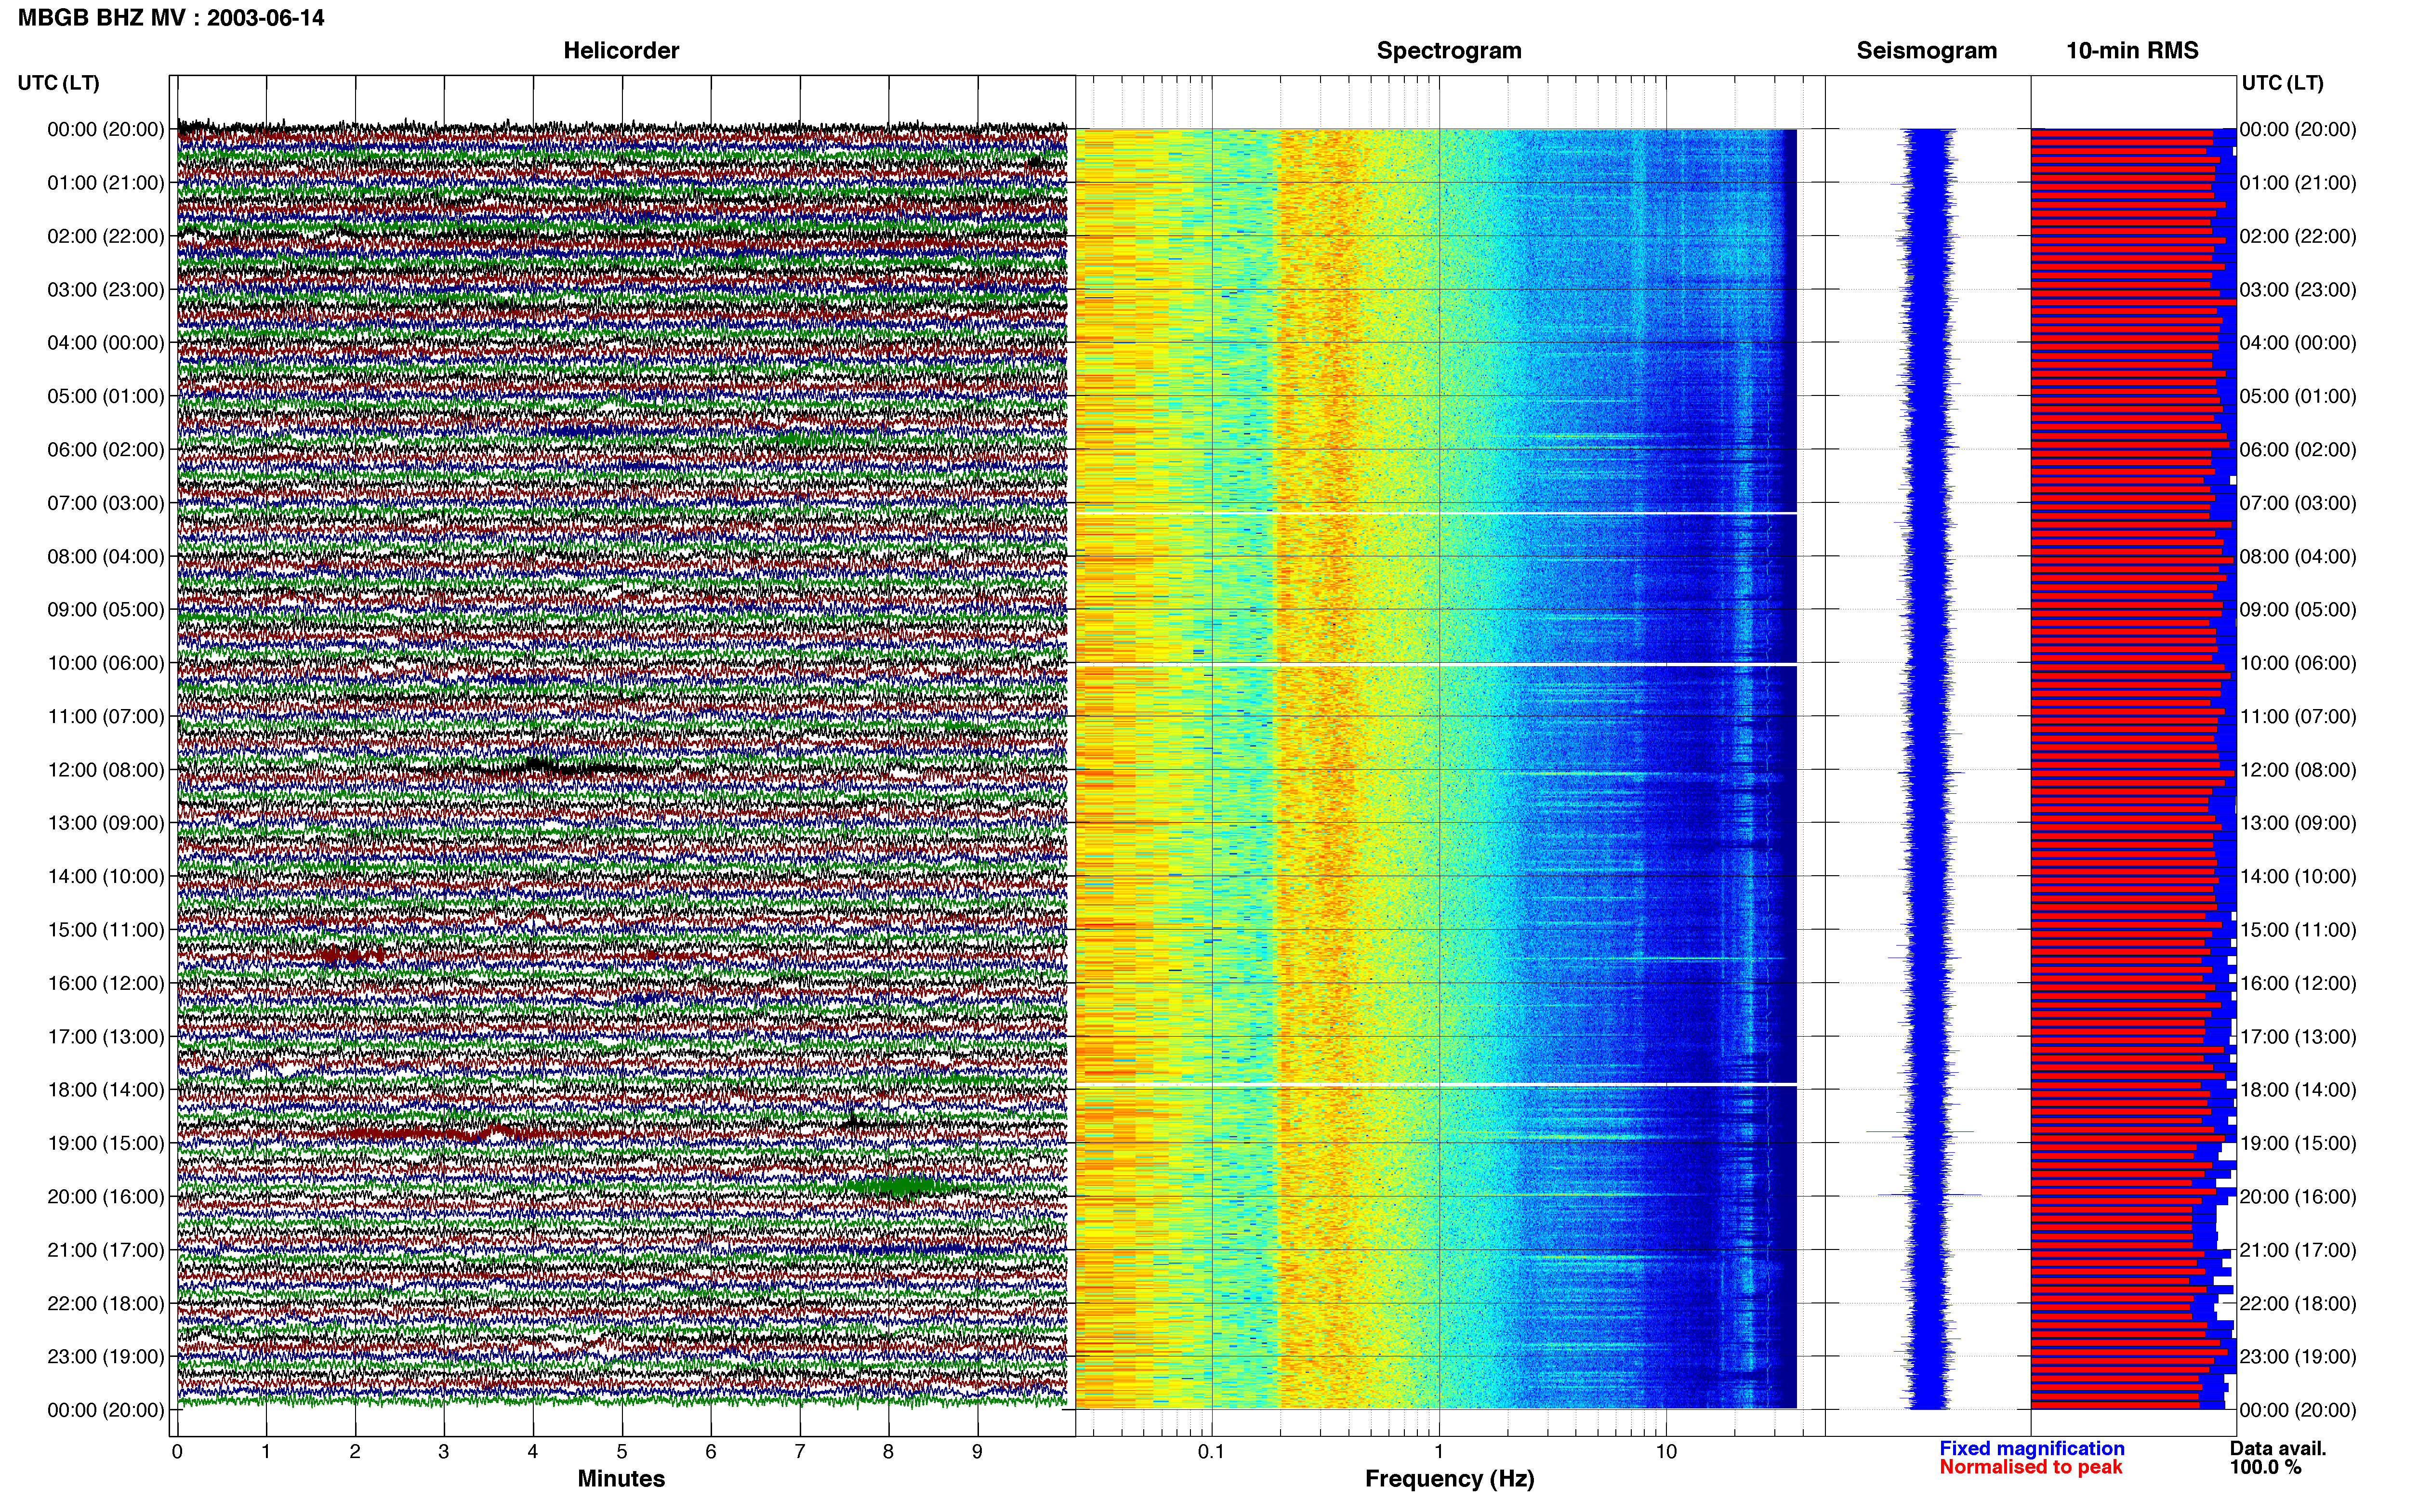2418x1512 pixels.
Task: Click left time label '19:00 (15:00)'
Action: [106, 1143]
